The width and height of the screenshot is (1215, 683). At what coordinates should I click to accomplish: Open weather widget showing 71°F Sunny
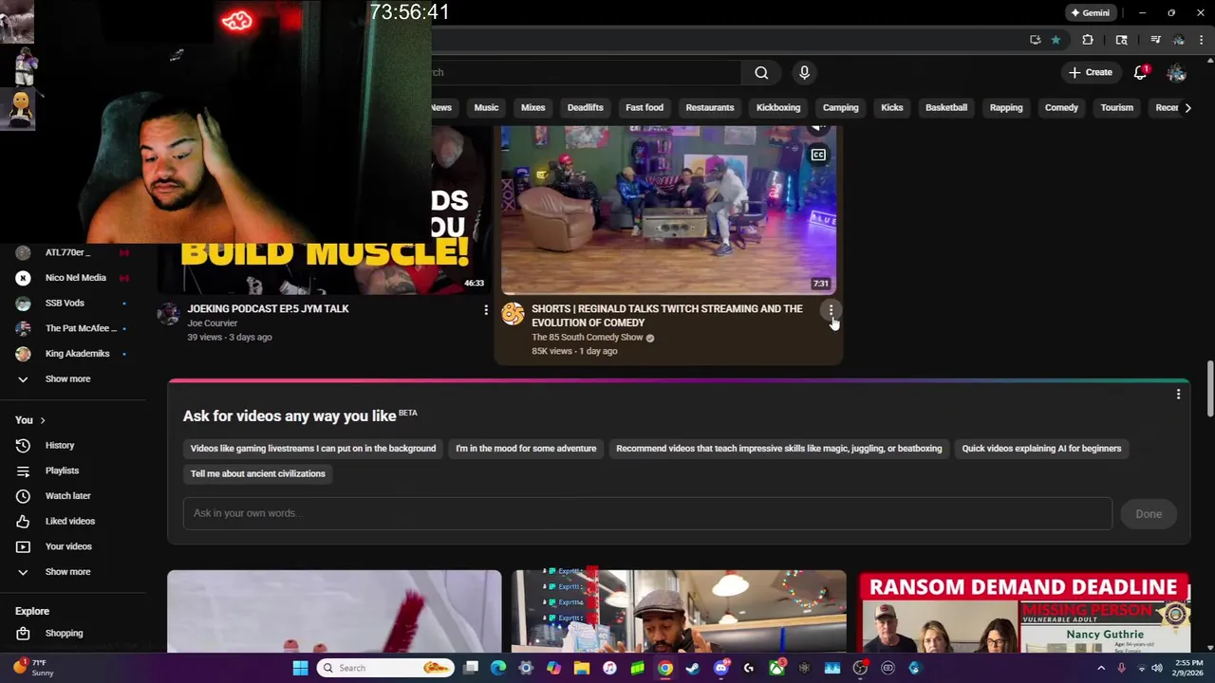[x=33, y=668]
